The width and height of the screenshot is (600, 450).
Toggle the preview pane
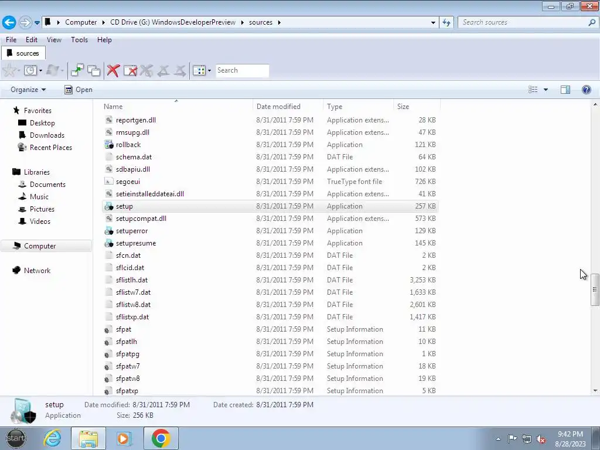tap(565, 90)
